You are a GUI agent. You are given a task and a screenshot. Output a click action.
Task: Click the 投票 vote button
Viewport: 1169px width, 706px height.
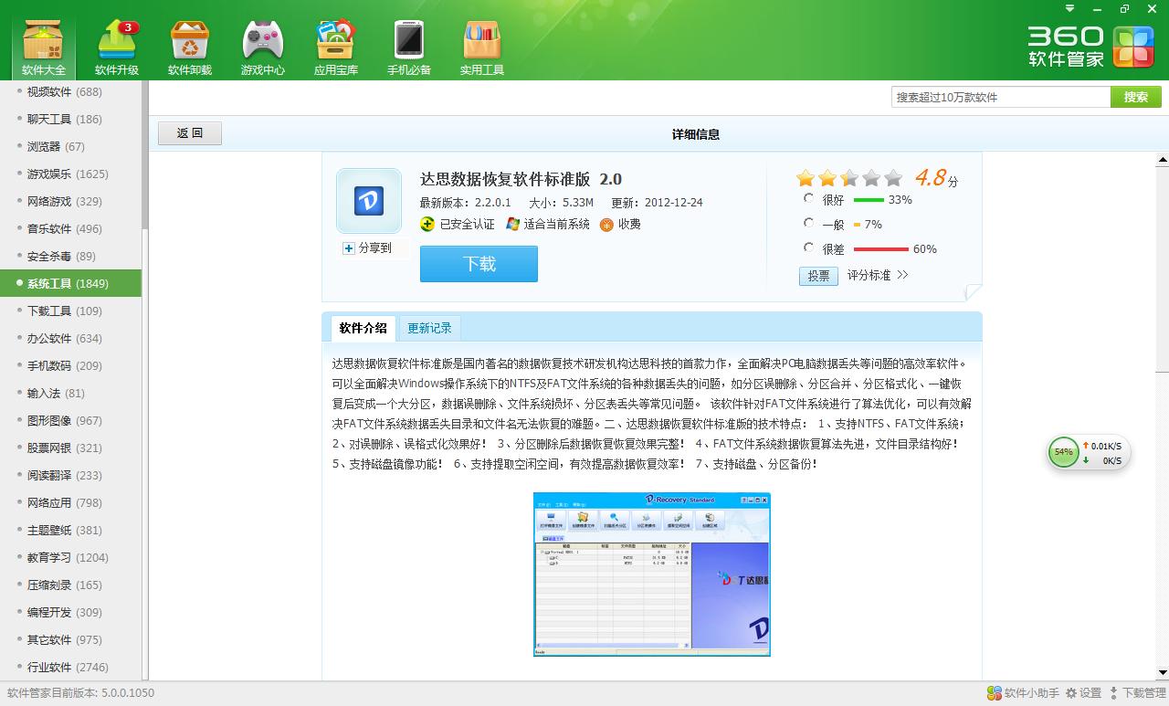click(x=818, y=276)
